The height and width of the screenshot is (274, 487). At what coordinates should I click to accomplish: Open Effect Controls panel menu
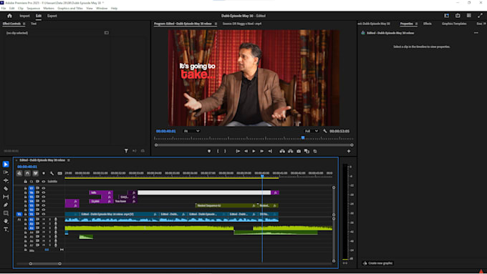[24, 24]
